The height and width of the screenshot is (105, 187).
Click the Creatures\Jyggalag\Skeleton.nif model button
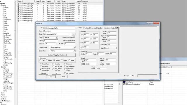click(x=57, y=55)
